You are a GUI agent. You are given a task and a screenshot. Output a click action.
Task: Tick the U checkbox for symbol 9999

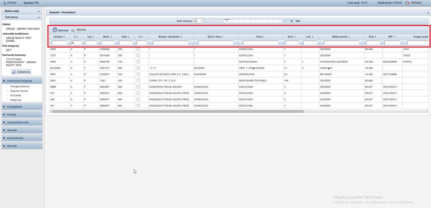pos(138,87)
